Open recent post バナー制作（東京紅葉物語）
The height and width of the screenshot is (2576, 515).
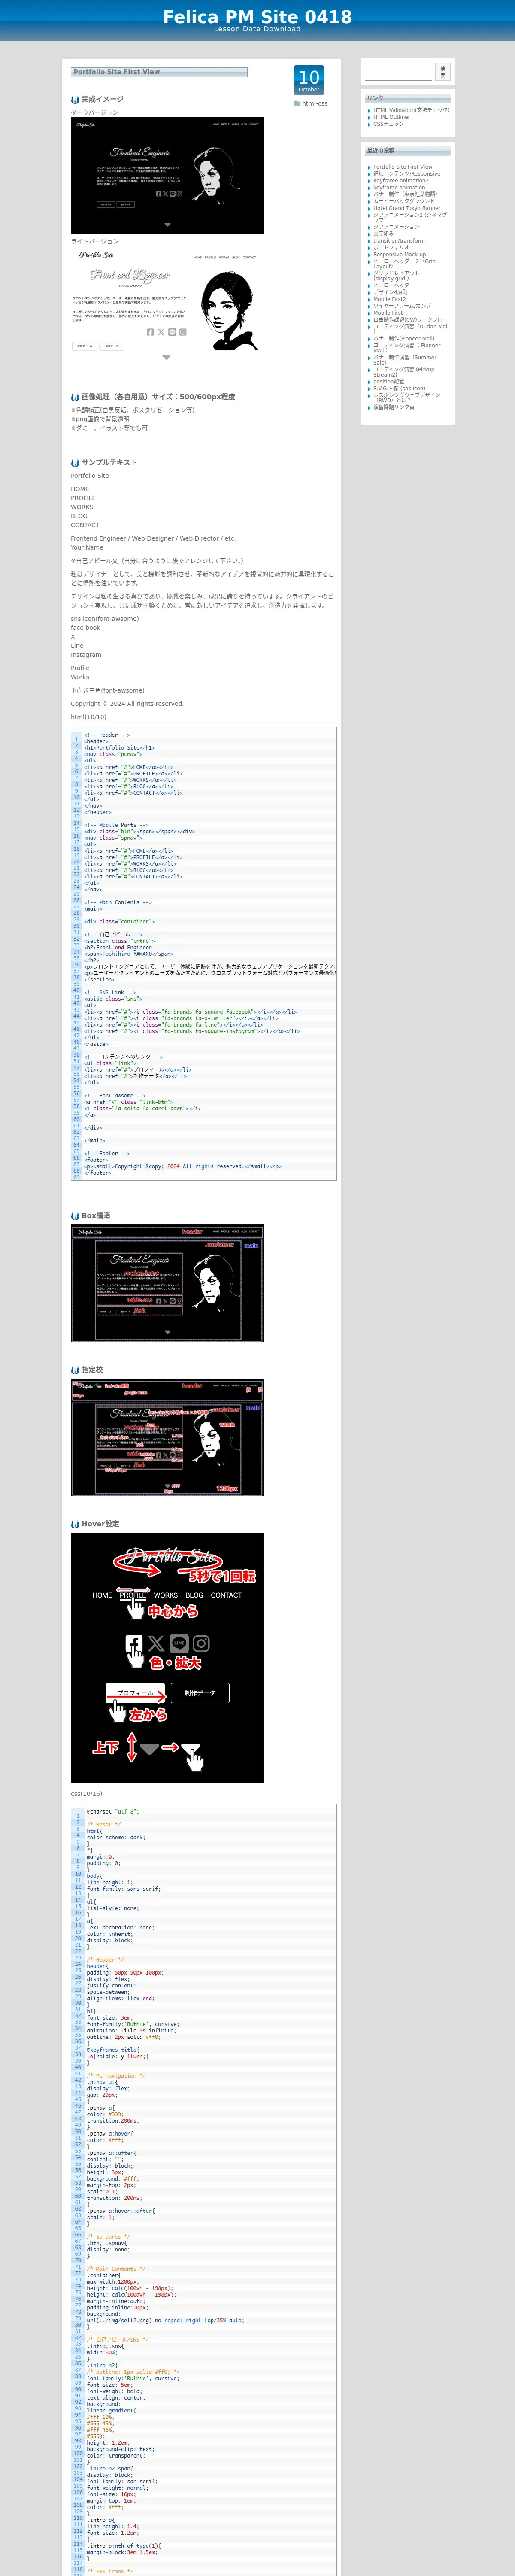click(405, 194)
